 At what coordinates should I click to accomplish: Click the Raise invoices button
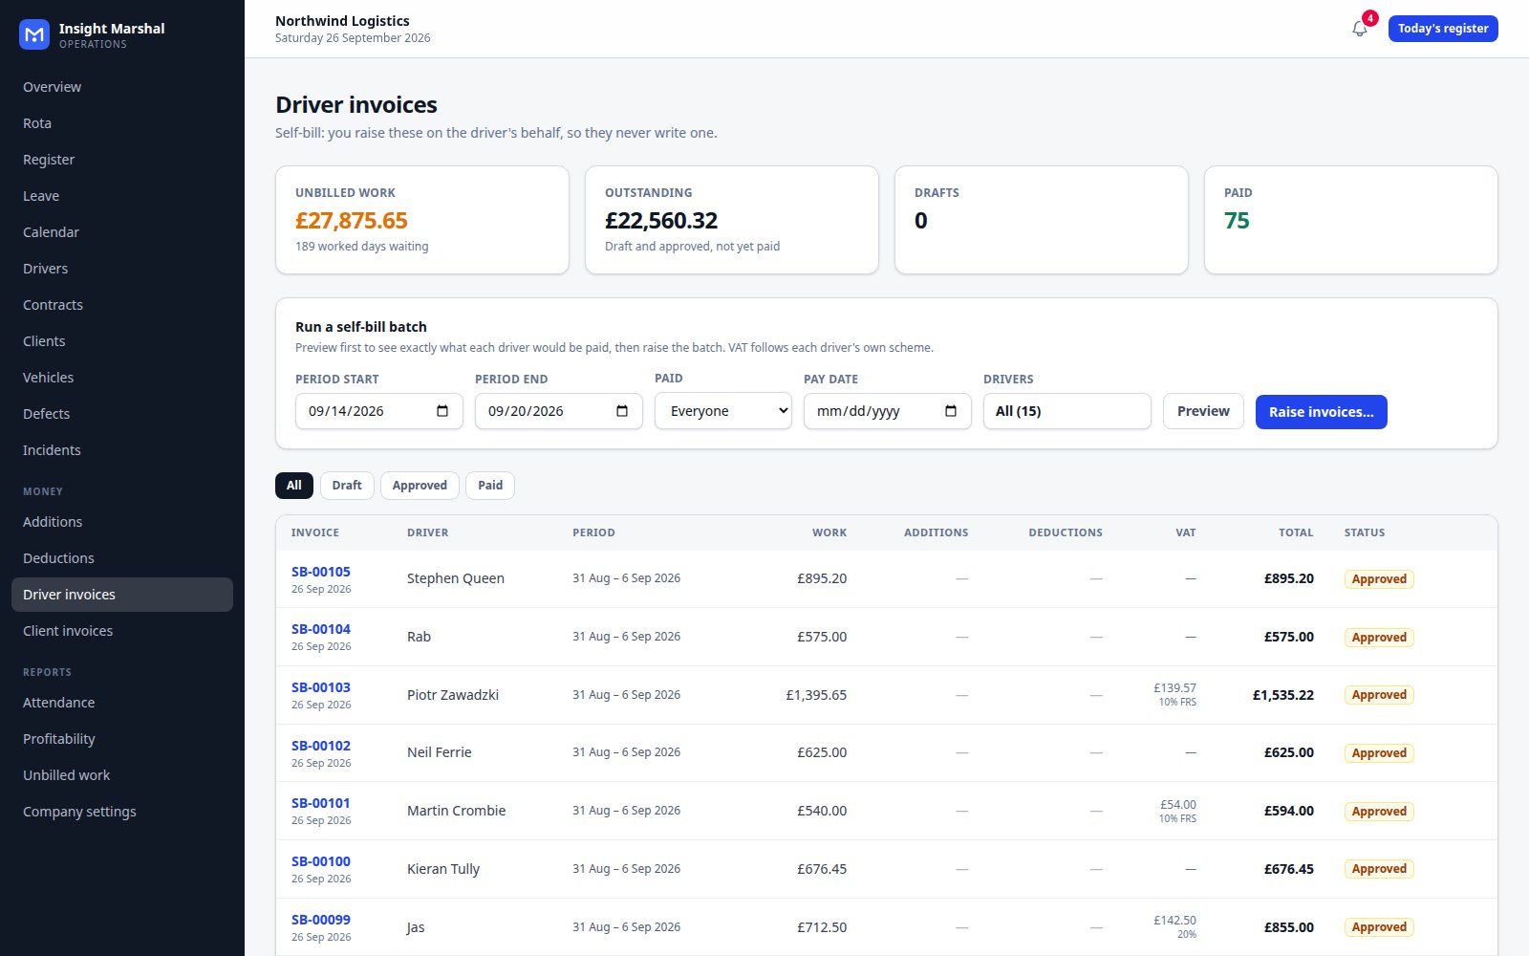tap(1321, 412)
